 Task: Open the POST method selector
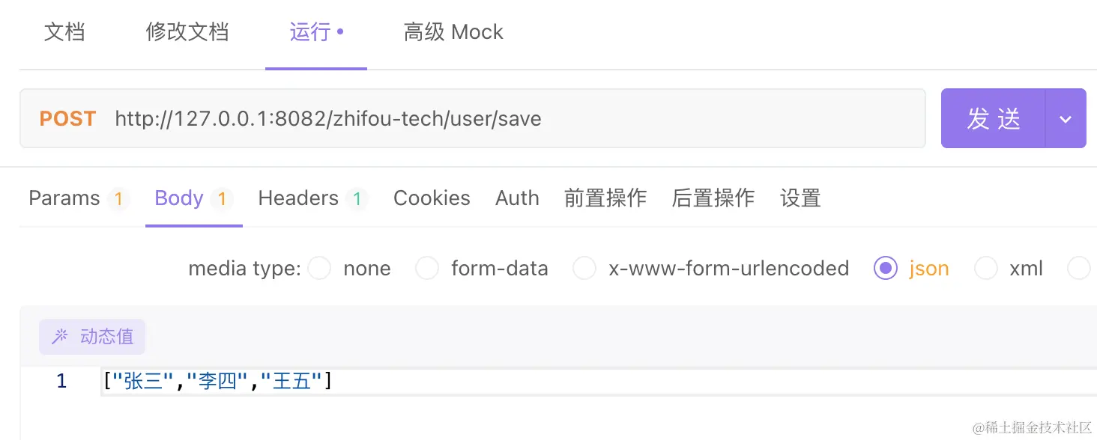click(67, 119)
